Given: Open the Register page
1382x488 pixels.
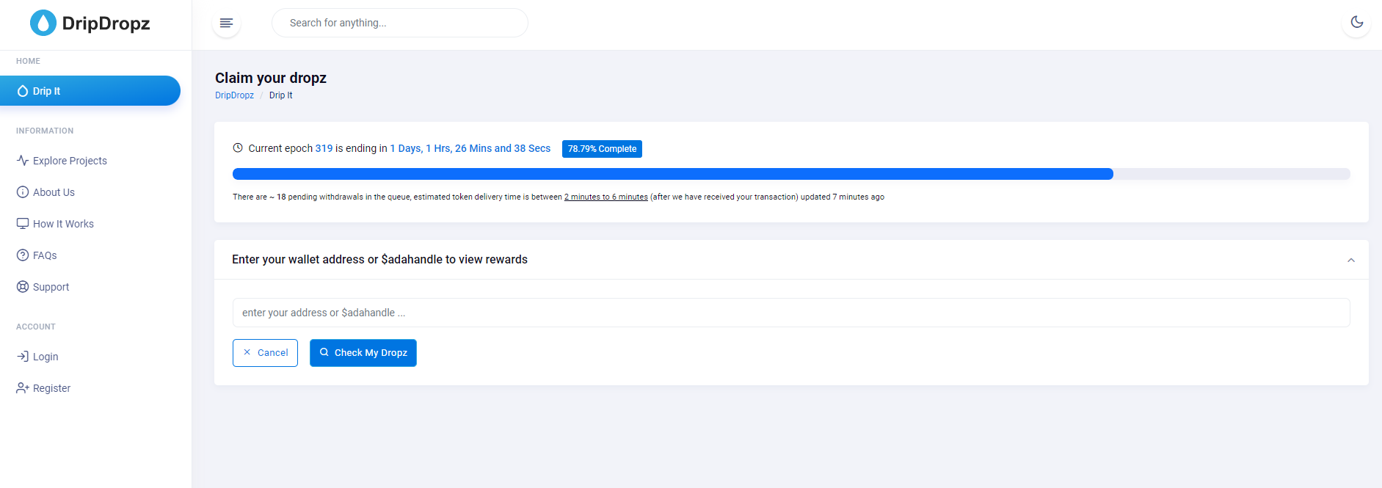Looking at the screenshot, I should click(51, 388).
